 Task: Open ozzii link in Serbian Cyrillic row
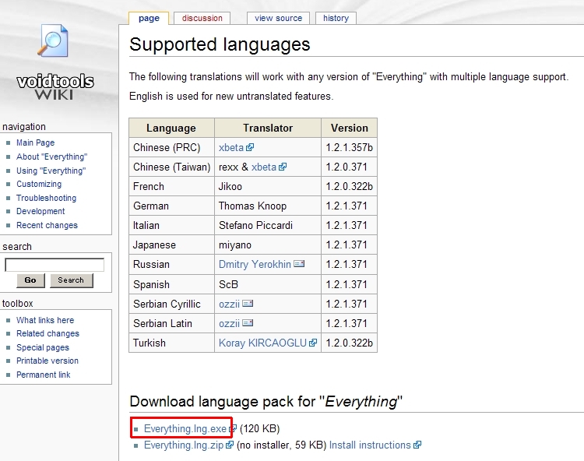click(x=229, y=304)
